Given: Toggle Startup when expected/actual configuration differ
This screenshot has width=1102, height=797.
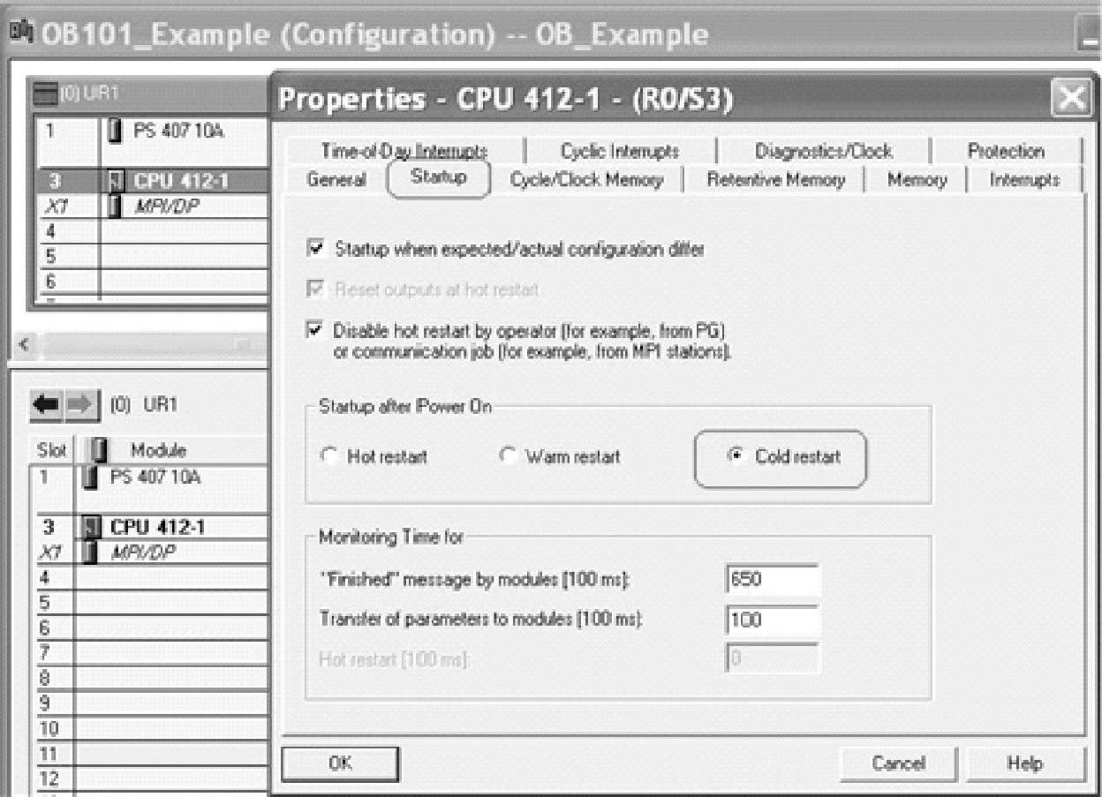Looking at the screenshot, I should 314,250.
